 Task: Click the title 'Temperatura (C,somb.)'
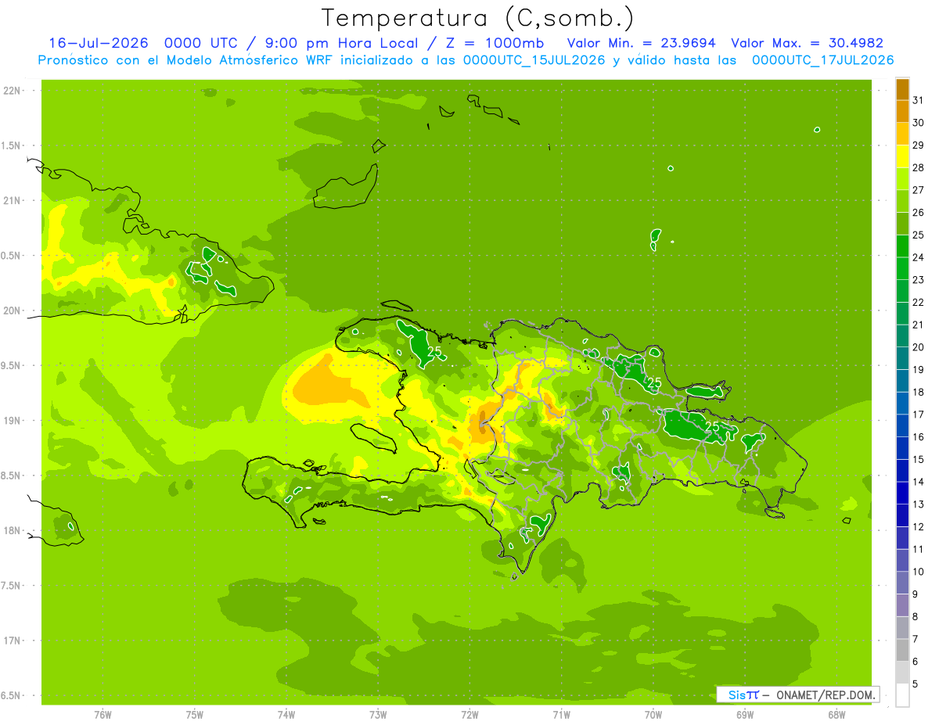[477, 18]
